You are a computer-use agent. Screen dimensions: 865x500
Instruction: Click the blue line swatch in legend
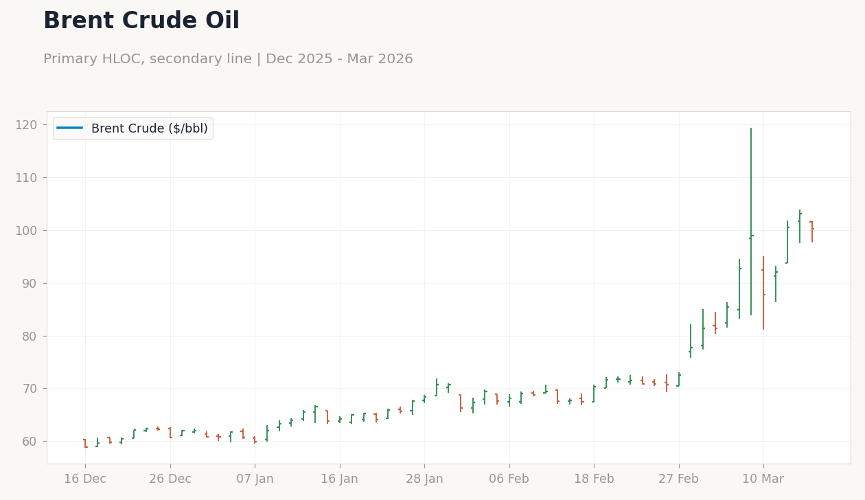pyautogui.click(x=70, y=128)
